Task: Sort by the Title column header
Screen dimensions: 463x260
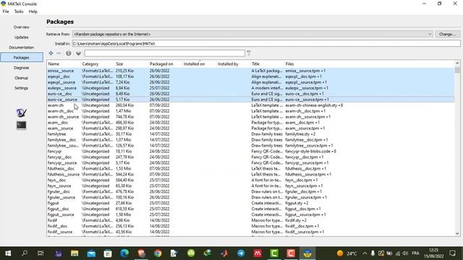Action: [x=268, y=64]
